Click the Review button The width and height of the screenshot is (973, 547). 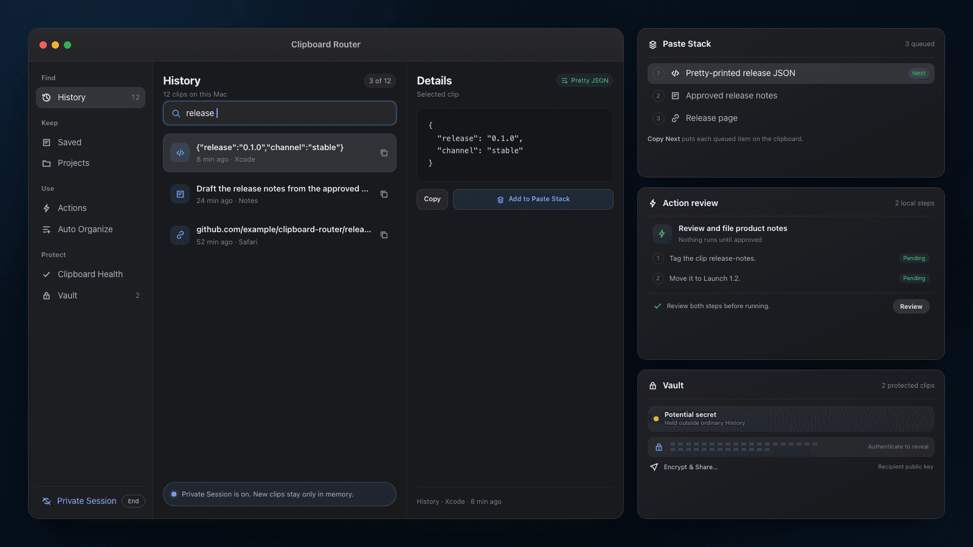point(911,306)
